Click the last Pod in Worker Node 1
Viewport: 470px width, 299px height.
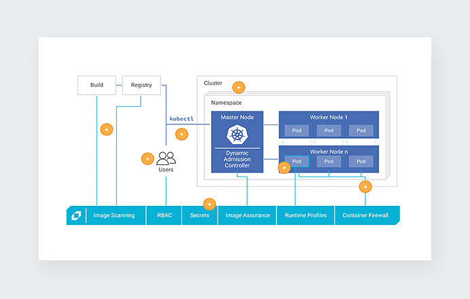[361, 130]
